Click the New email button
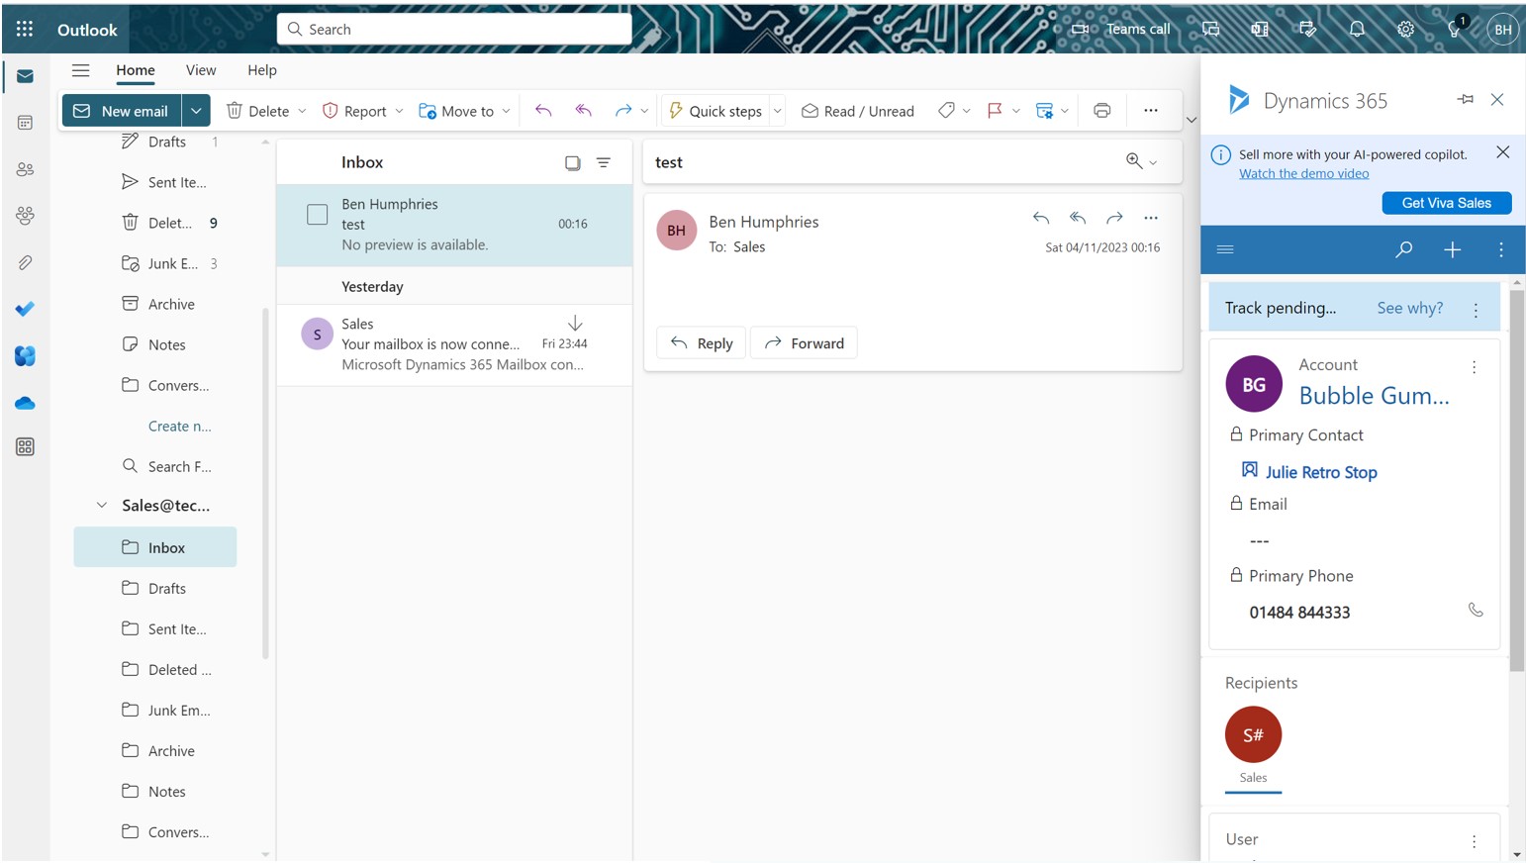This screenshot has width=1526, height=863. click(123, 111)
